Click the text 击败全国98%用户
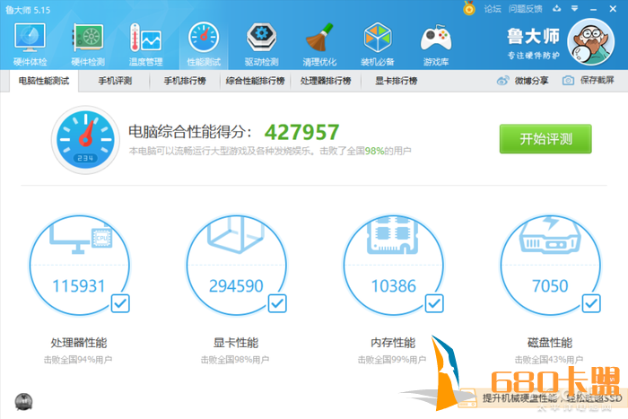The height and width of the screenshot is (419, 628). click(235, 360)
